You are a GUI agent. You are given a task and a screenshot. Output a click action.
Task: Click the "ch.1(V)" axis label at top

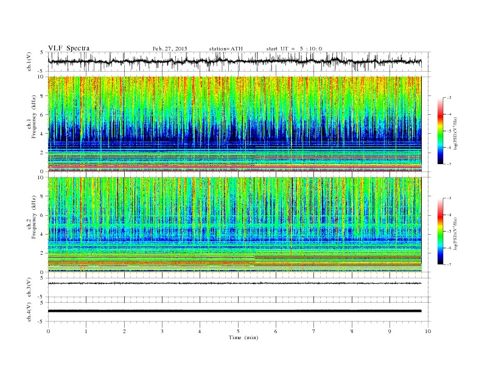pos(29,61)
